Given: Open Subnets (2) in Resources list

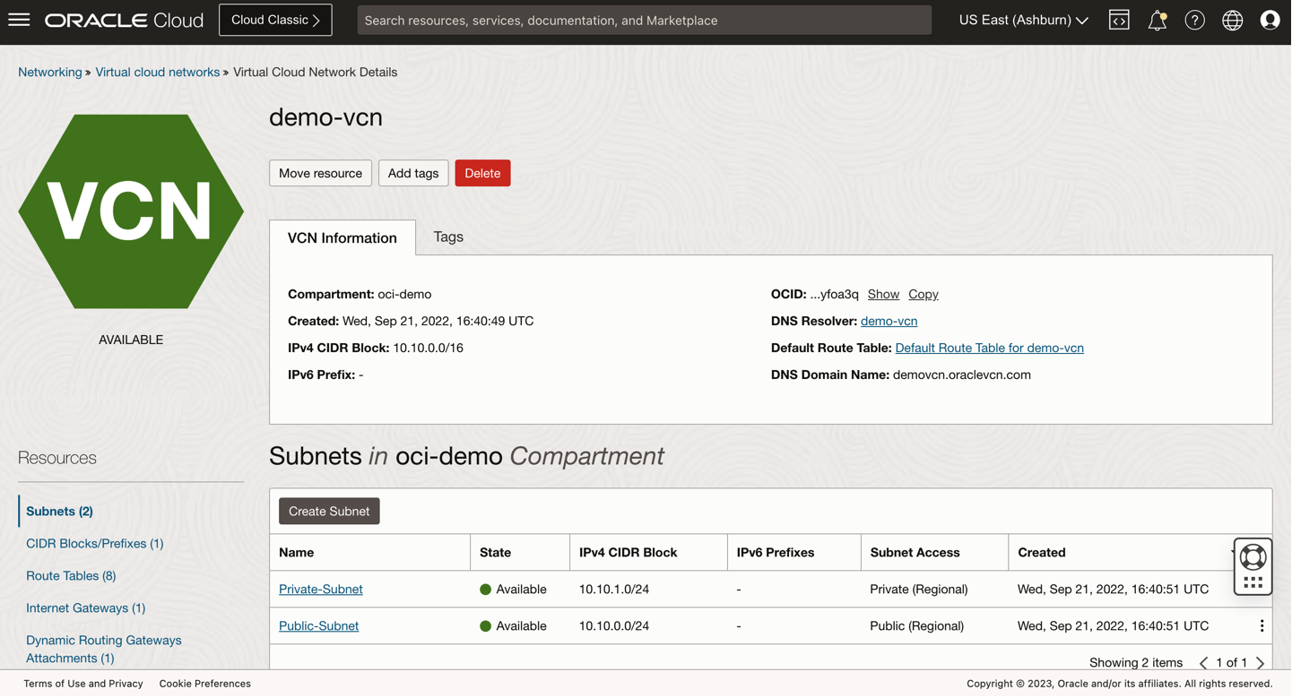Looking at the screenshot, I should pyautogui.click(x=59, y=512).
